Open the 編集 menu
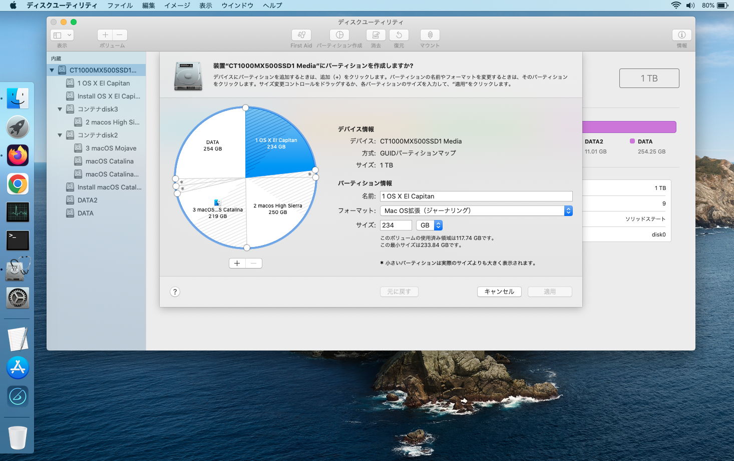The image size is (734, 461). tap(149, 5)
